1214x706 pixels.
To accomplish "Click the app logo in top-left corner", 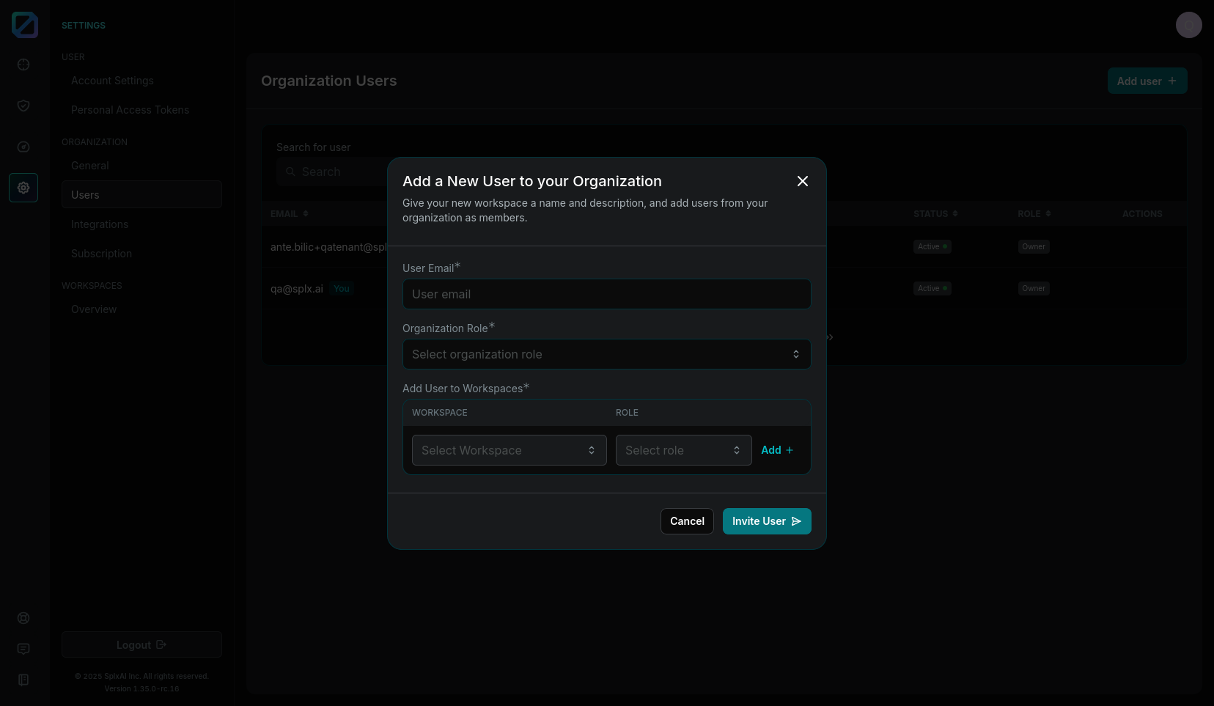I will tap(25, 25).
